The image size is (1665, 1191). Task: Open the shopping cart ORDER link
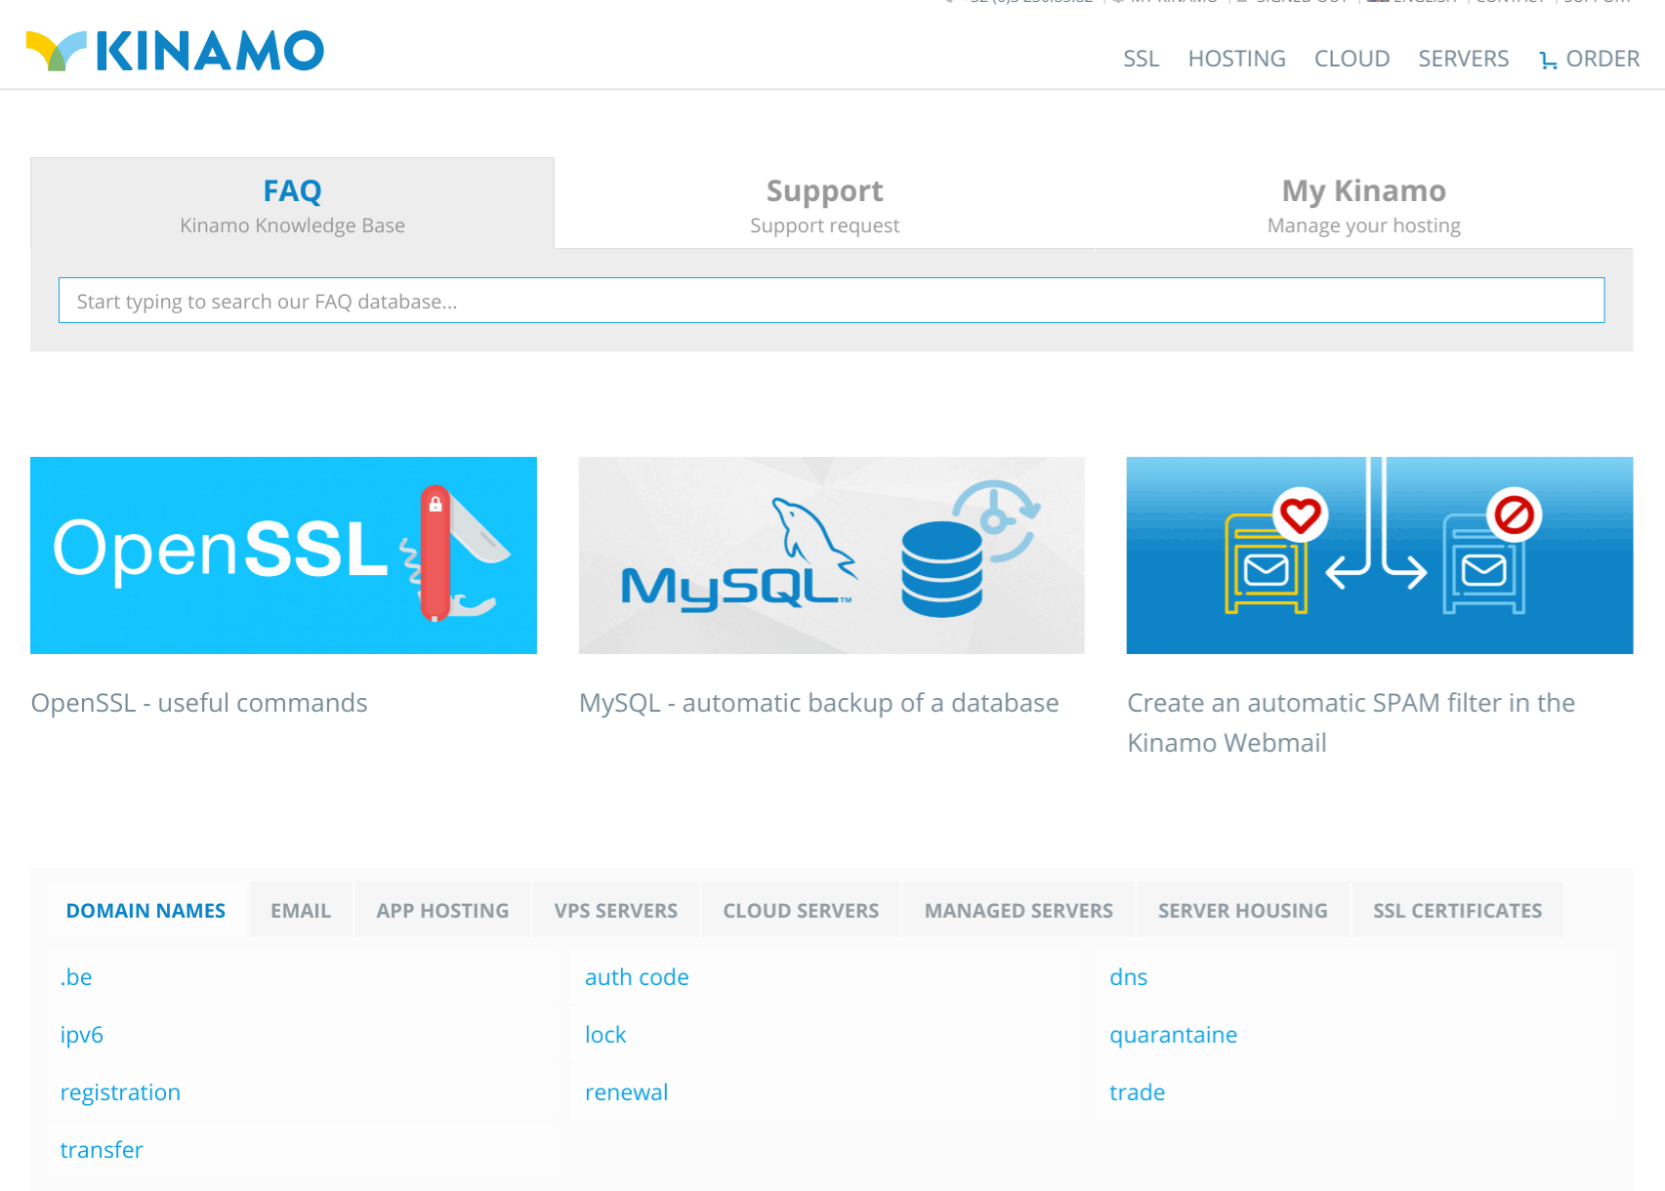pos(1590,59)
